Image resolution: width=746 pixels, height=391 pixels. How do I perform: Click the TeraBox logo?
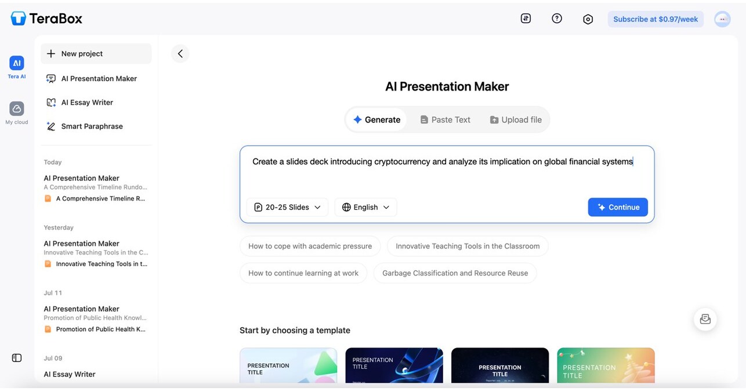pyautogui.click(x=46, y=18)
